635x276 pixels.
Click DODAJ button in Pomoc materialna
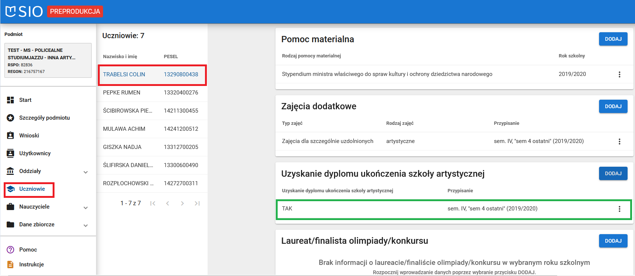613,39
